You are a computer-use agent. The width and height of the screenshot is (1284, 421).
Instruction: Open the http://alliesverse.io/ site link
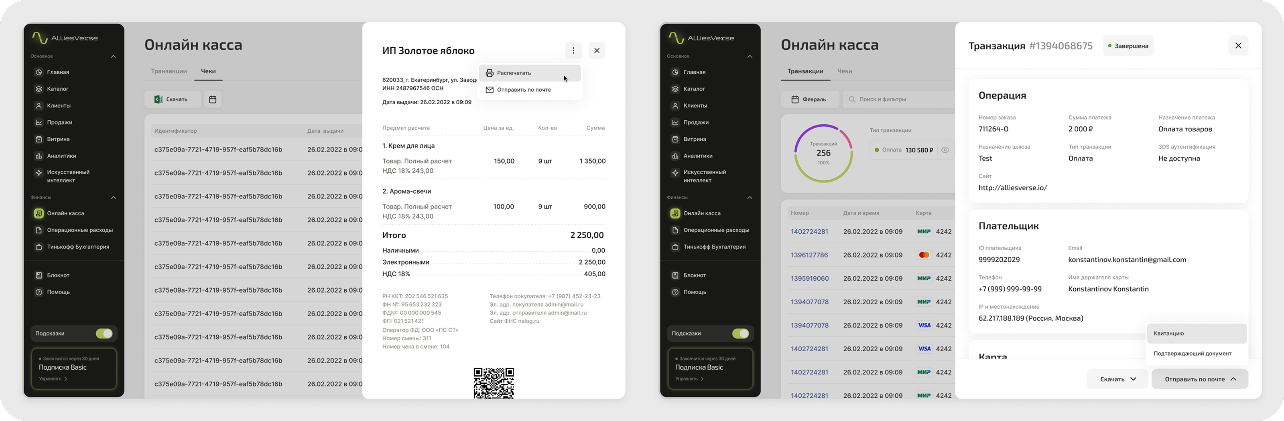(1012, 188)
